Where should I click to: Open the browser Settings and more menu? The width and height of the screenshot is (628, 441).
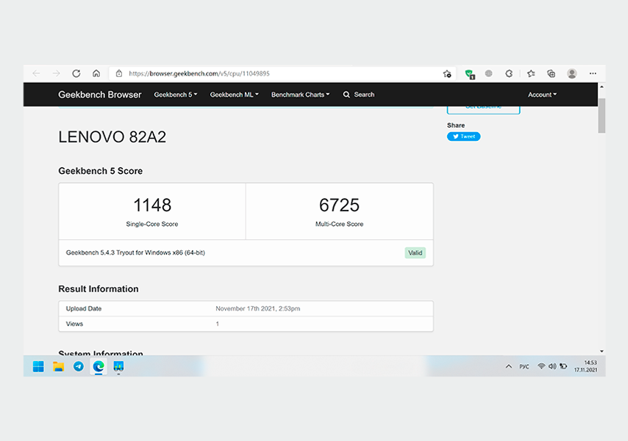pos(593,73)
